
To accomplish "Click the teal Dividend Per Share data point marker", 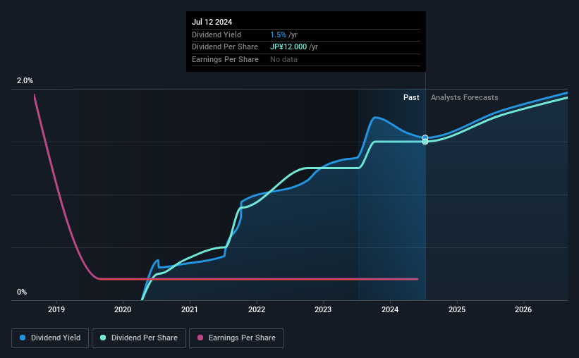I will 425,142.
